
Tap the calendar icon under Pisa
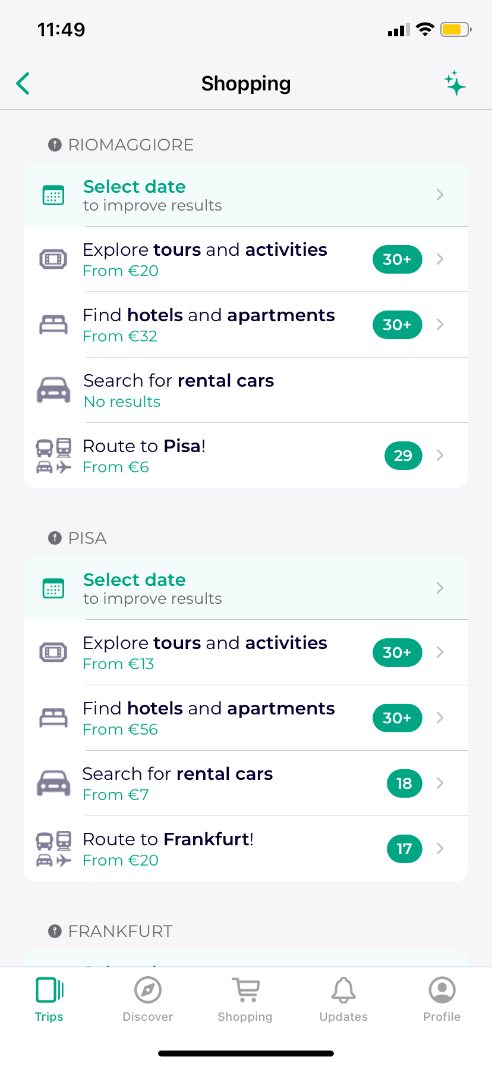click(x=53, y=588)
